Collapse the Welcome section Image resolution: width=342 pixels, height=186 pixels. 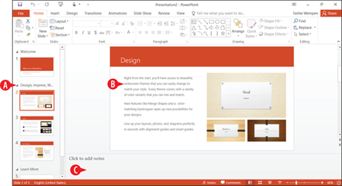tap(17, 52)
